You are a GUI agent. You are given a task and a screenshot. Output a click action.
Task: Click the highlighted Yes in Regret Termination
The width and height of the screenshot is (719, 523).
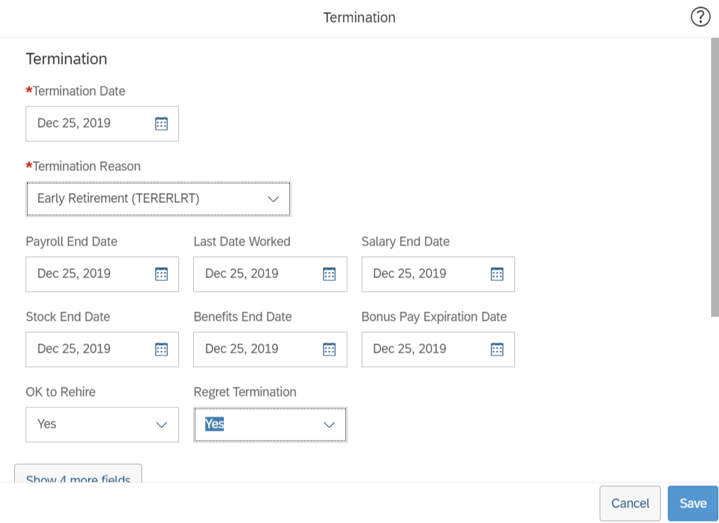click(x=214, y=424)
